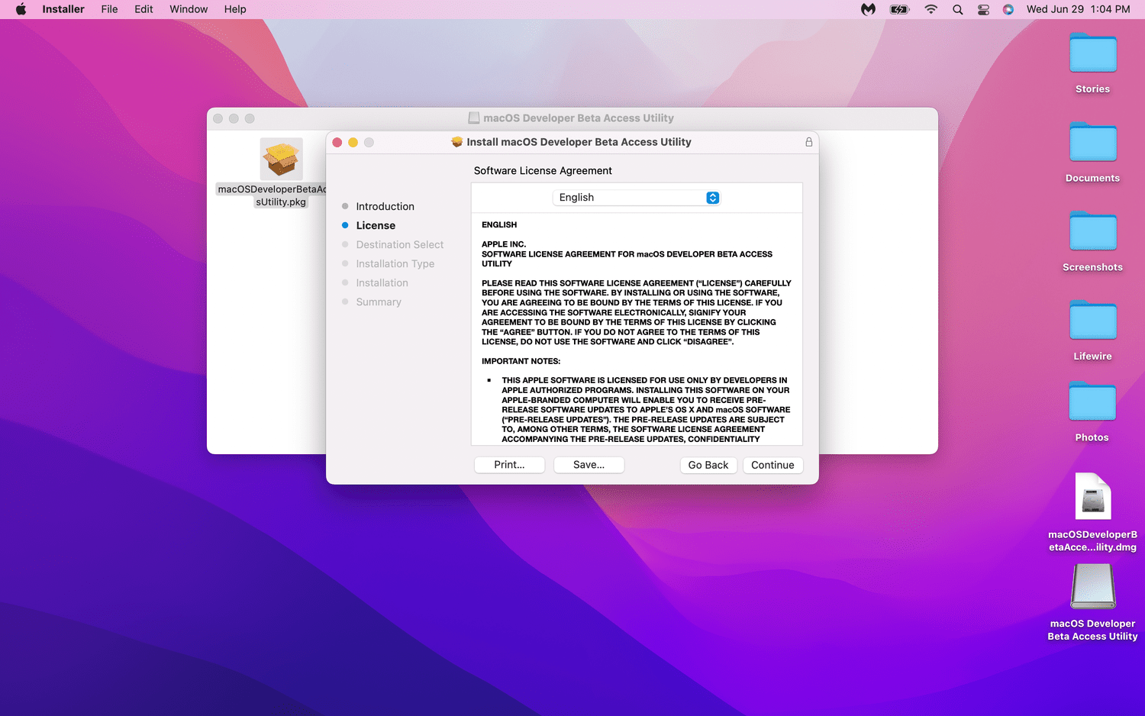Click the disk icon in Finder window title
This screenshot has height=716, width=1145.
[x=474, y=118]
